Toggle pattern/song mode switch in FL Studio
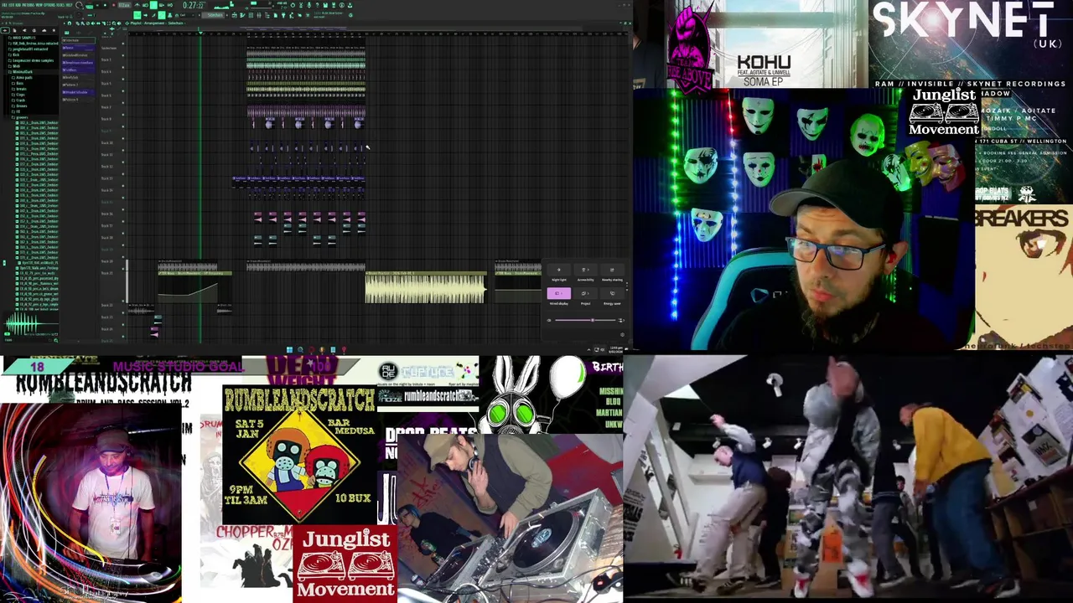1073x603 pixels. tap(90, 5)
